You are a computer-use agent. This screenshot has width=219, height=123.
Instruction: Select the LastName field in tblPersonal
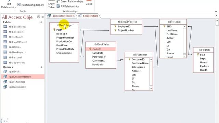point(172,30)
